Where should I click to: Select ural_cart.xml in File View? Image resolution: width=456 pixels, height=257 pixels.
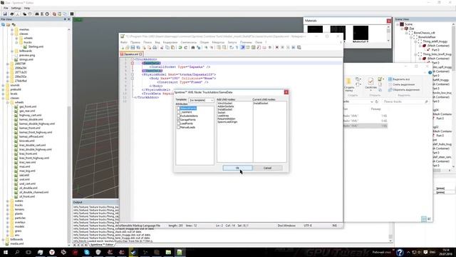[27, 183]
